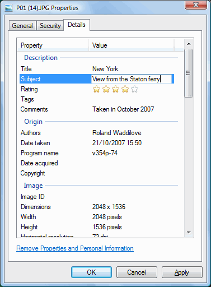Viewport: 211px width, 287px height.
Task: Select program value v354p-74
Action: click(105, 153)
